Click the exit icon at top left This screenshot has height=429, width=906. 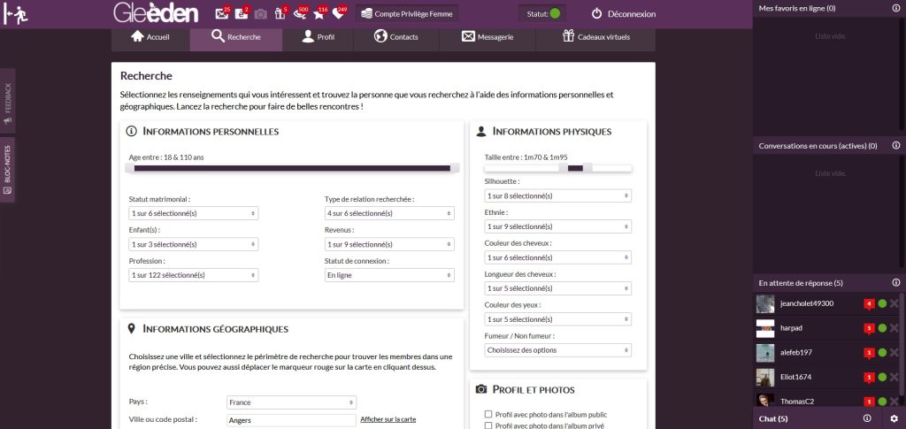pyautogui.click(x=16, y=14)
